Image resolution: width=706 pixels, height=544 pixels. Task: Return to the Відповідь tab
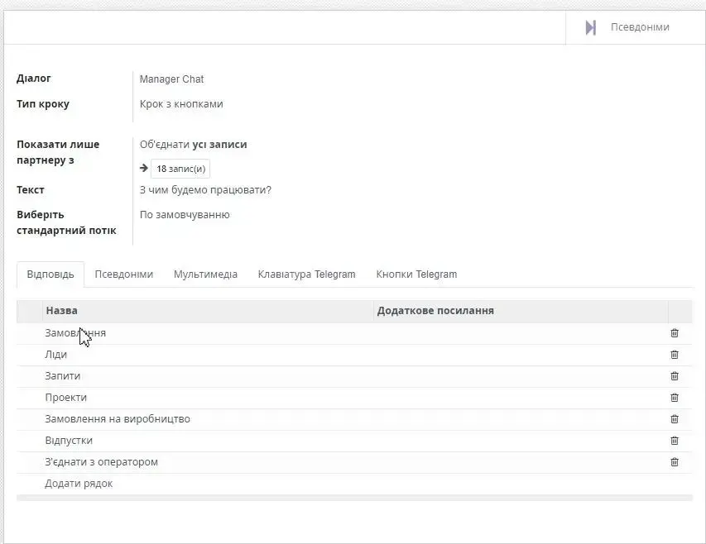pos(50,274)
